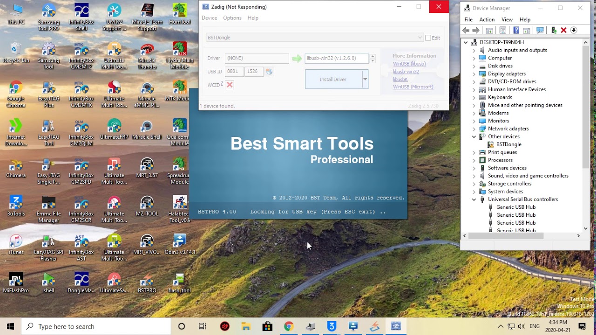Click the MRT_3.57 desktop icon
The image size is (596, 335).
147,168
